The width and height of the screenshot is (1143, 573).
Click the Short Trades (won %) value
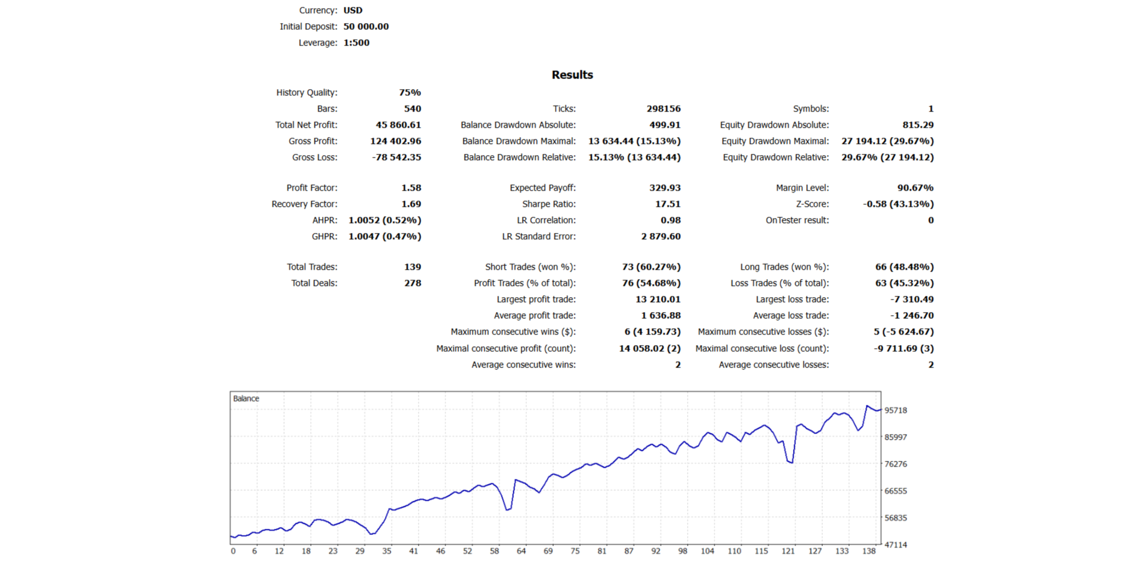pyautogui.click(x=651, y=267)
